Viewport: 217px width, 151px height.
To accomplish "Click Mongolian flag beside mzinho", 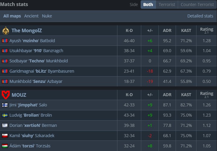I will pos(5,41).
